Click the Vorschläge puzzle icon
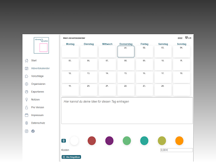Viewport: 216px width, 162px height. (27, 76)
